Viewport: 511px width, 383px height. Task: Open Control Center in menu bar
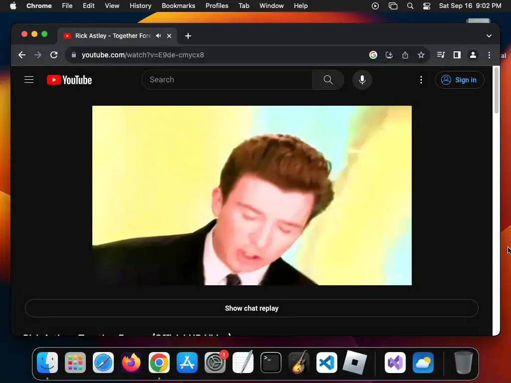pos(427,6)
